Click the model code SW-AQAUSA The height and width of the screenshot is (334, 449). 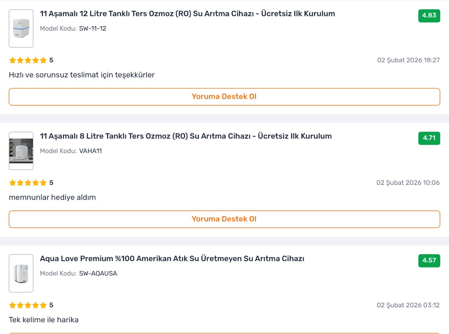[x=98, y=273]
